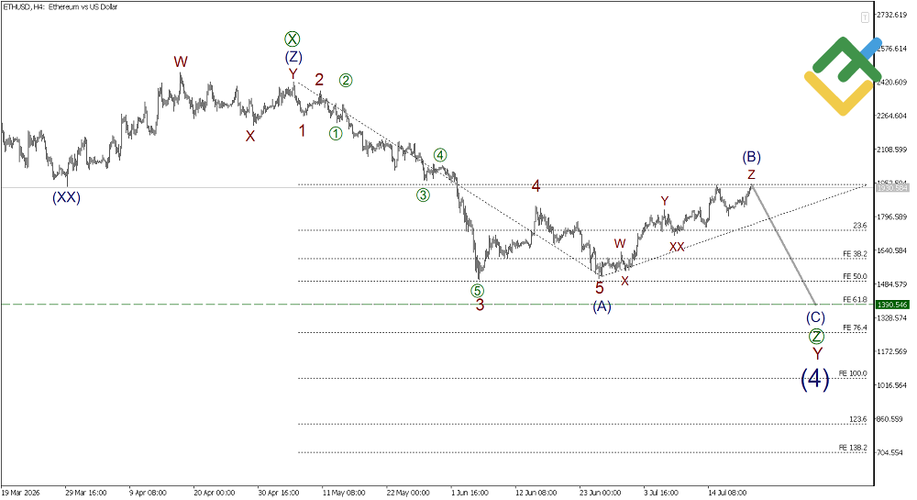The image size is (917, 500).
Task: Click the FE 50.0 level label
Action: (855, 277)
